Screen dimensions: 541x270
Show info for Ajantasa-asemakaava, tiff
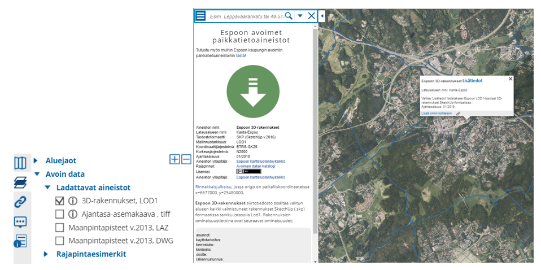(x=72, y=214)
